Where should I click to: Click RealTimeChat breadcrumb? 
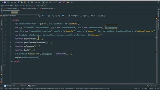[x=7, y=6]
